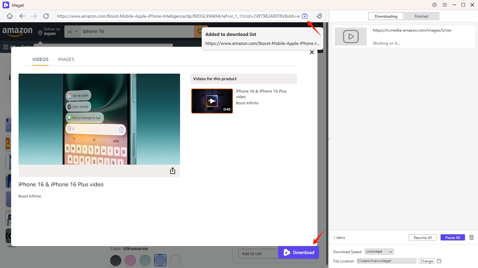The height and width of the screenshot is (268, 478).
Task: Share the iPhone 16 video
Action: pos(173,171)
